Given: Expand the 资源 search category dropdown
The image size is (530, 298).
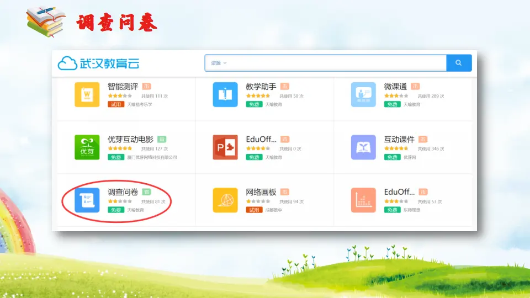Looking at the screenshot, I should click(x=219, y=63).
